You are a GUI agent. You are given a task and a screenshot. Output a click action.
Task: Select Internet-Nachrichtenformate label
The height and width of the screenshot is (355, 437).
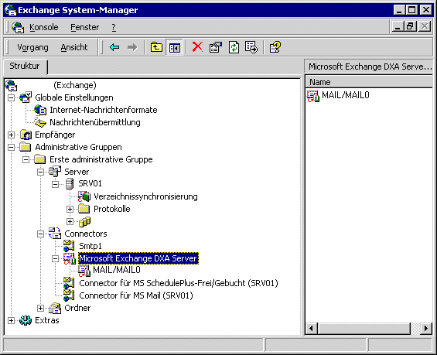[x=104, y=110]
